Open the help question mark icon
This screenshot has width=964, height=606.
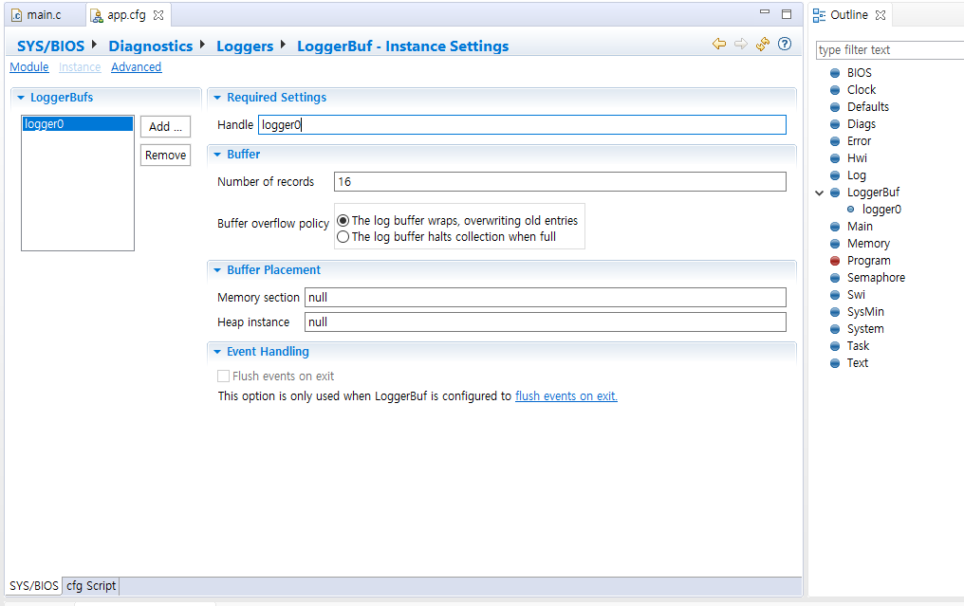(x=785, y=44)
